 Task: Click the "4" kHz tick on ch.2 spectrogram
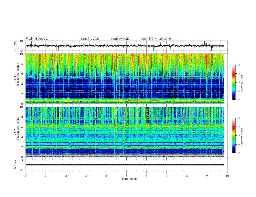pos(23,137)
